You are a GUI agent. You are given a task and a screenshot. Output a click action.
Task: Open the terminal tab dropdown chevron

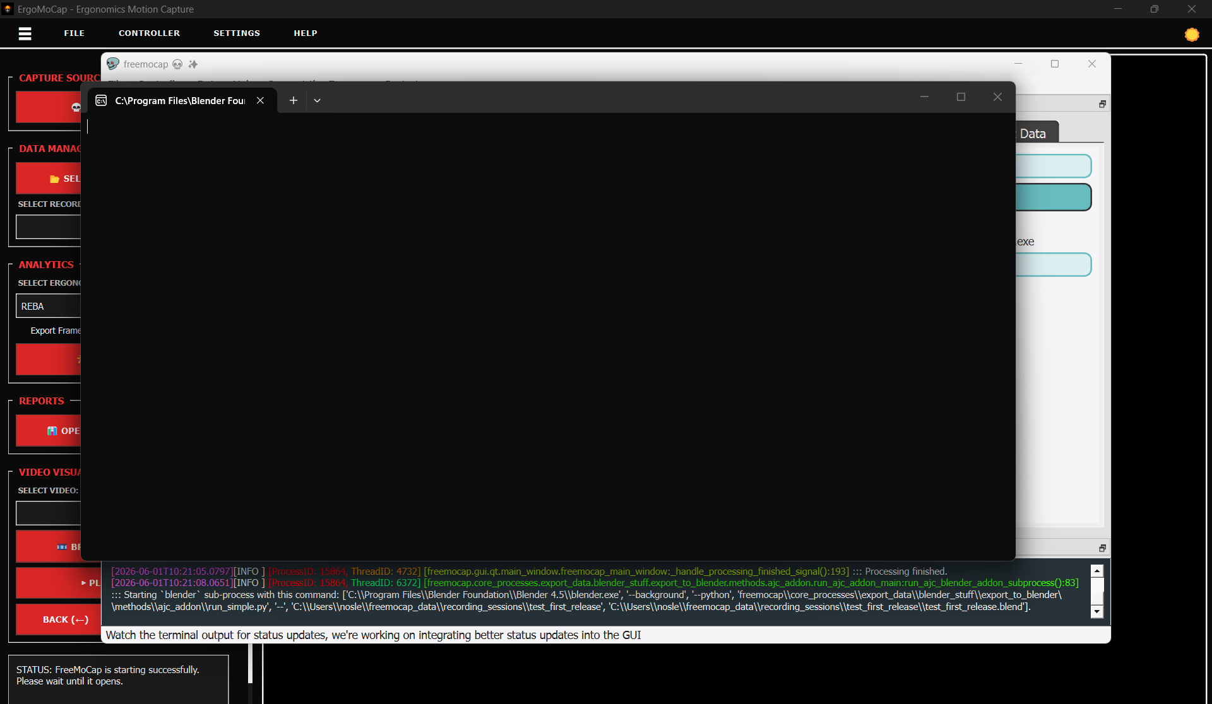click(x=317, y=100)
